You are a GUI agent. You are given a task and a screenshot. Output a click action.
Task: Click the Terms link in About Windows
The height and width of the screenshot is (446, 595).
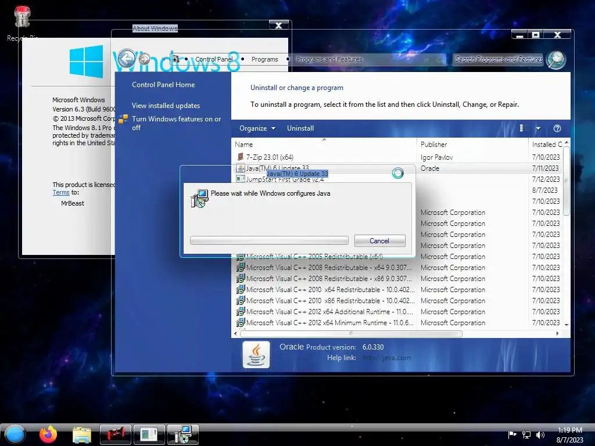pyautogui.click(x=60, y=192)
